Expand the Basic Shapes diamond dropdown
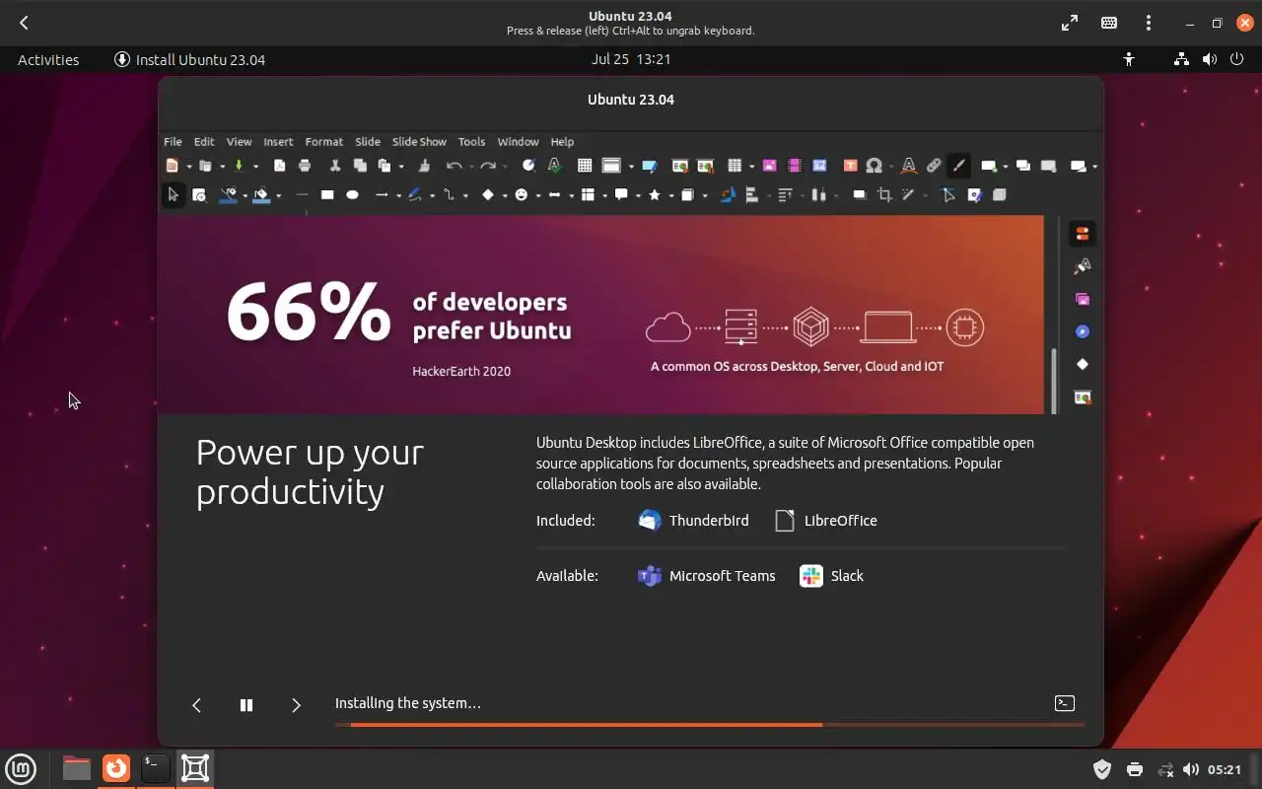Image resolution: width=1262 pixels, height=789 pixels. pos(504,196)
